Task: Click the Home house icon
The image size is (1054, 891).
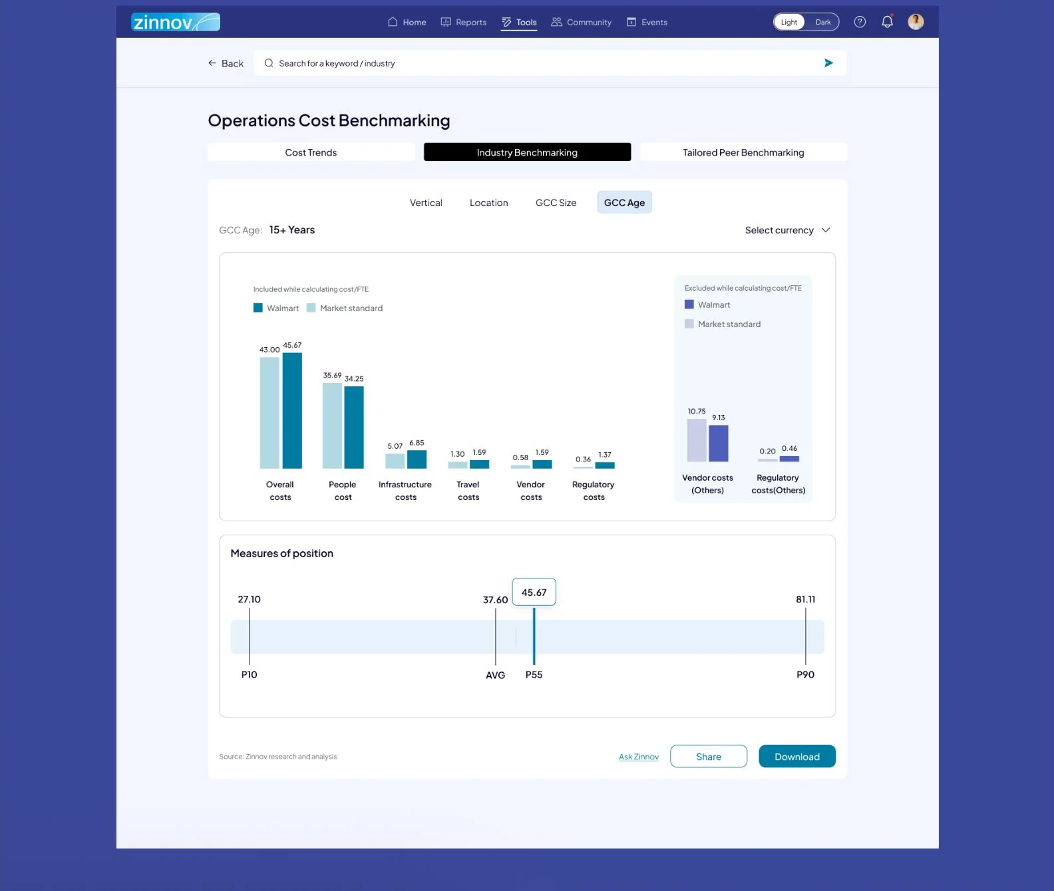Action: pos(393,22)
